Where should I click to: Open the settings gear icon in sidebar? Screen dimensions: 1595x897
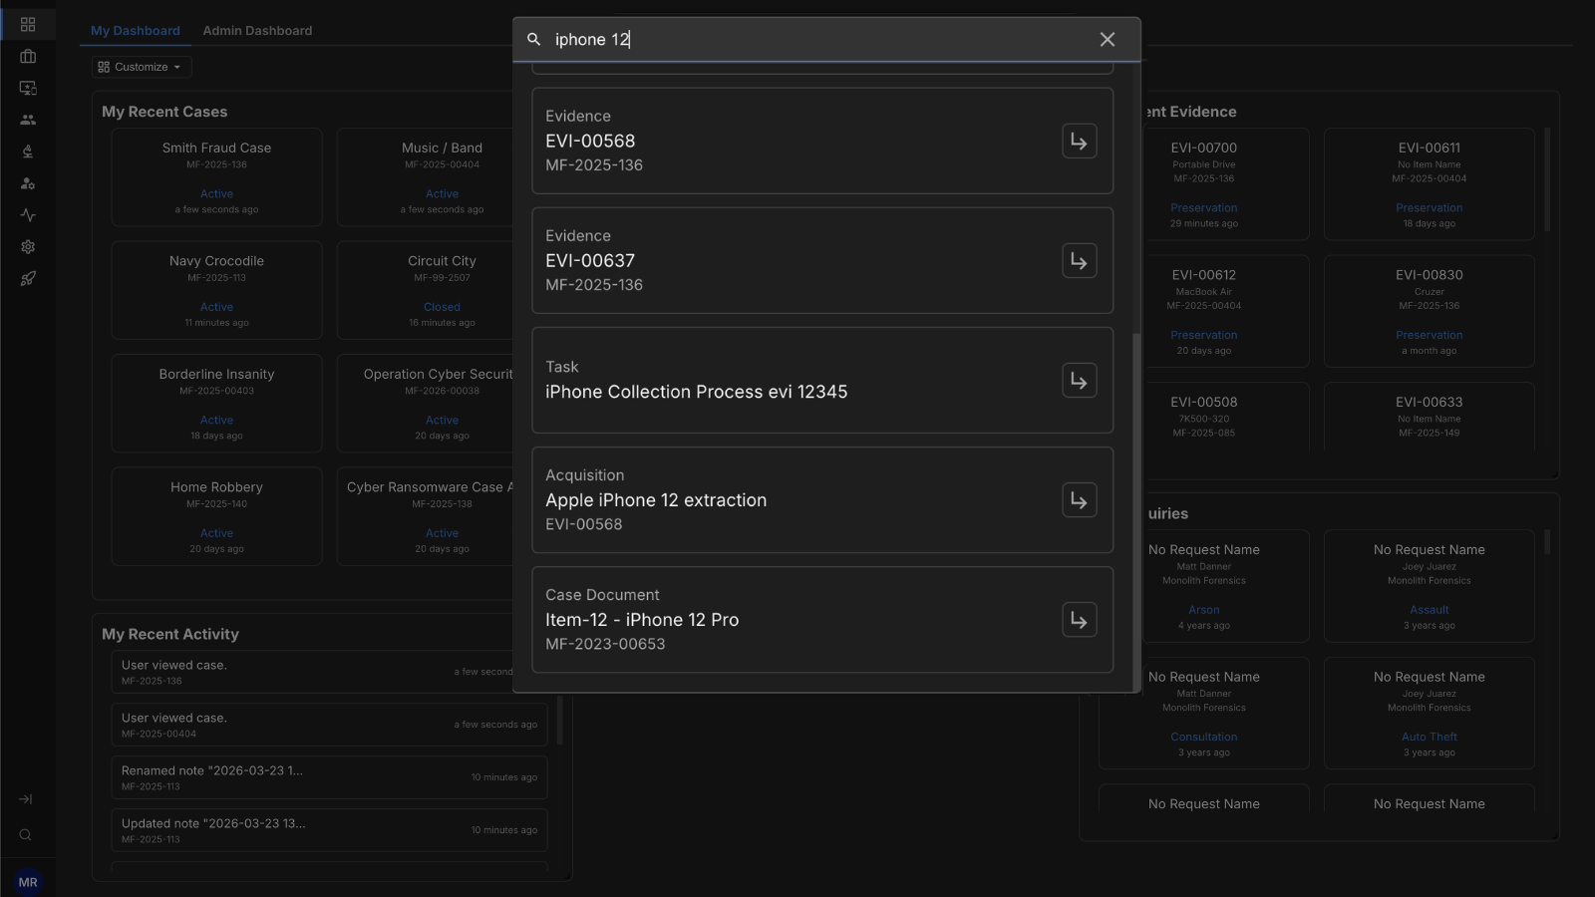tap(28, 247)
